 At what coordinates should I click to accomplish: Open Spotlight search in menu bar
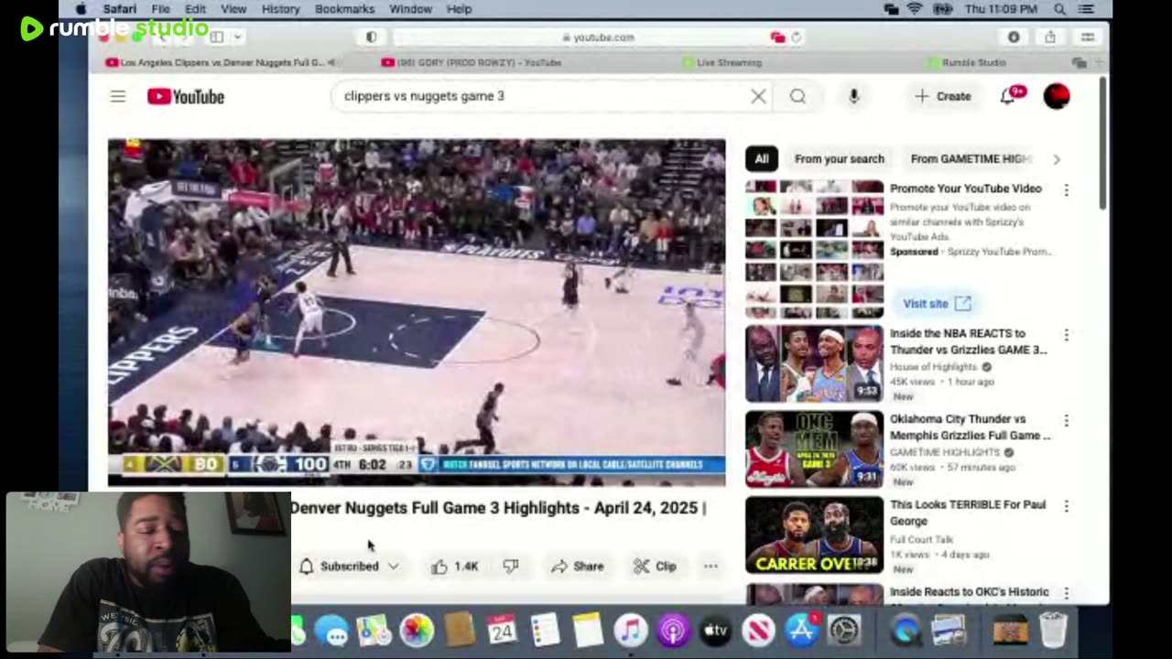pos(1059,9)
